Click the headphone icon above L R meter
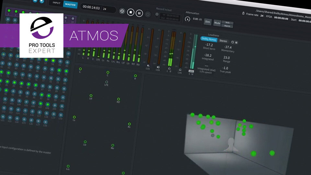 [x=169, y=68]
